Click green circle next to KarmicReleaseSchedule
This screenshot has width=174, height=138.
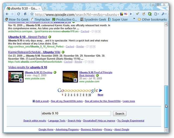pos(63,52)
